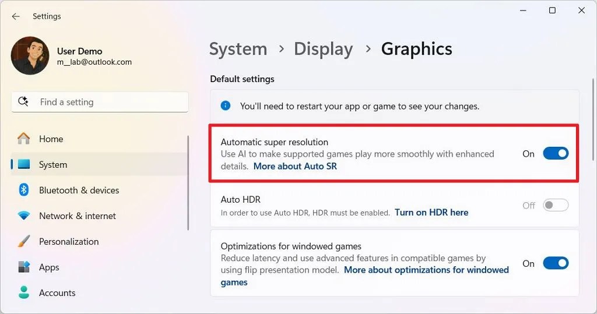Click the Home house icon

point(23,139)
